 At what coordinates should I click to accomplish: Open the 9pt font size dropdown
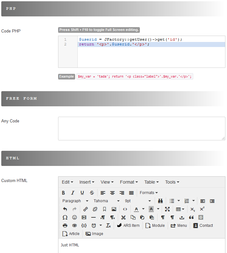coord(138,201)
